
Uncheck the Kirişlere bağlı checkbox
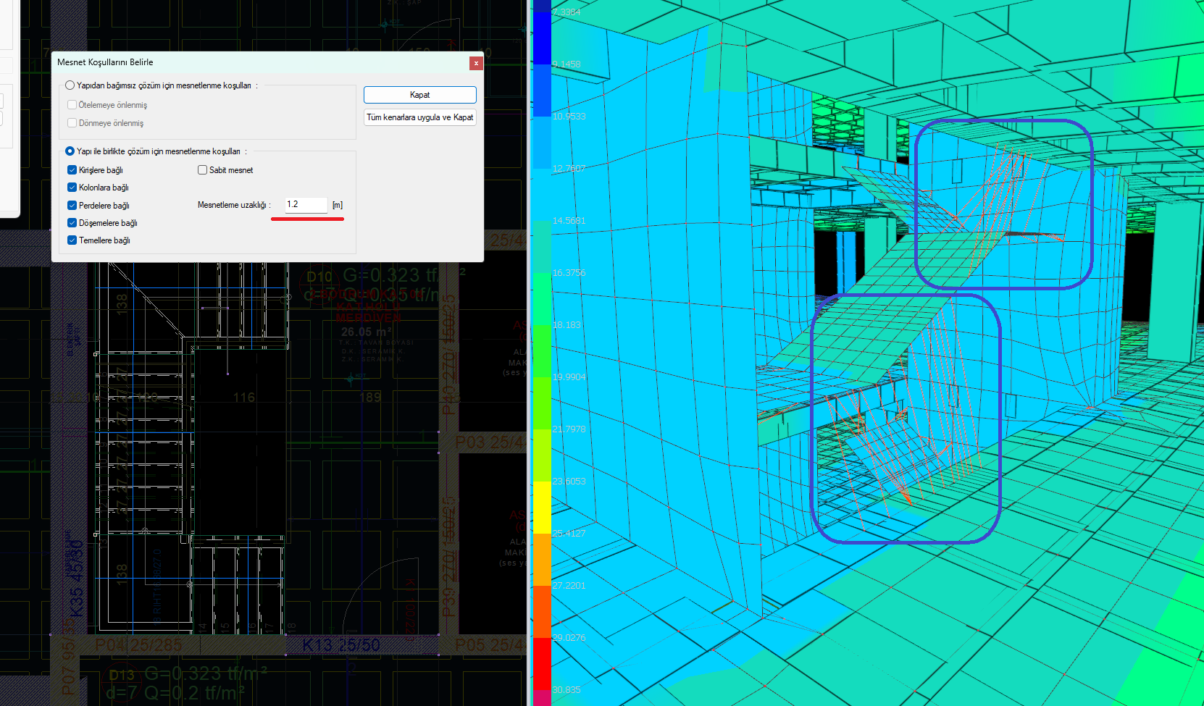click(x=72, y=170)
